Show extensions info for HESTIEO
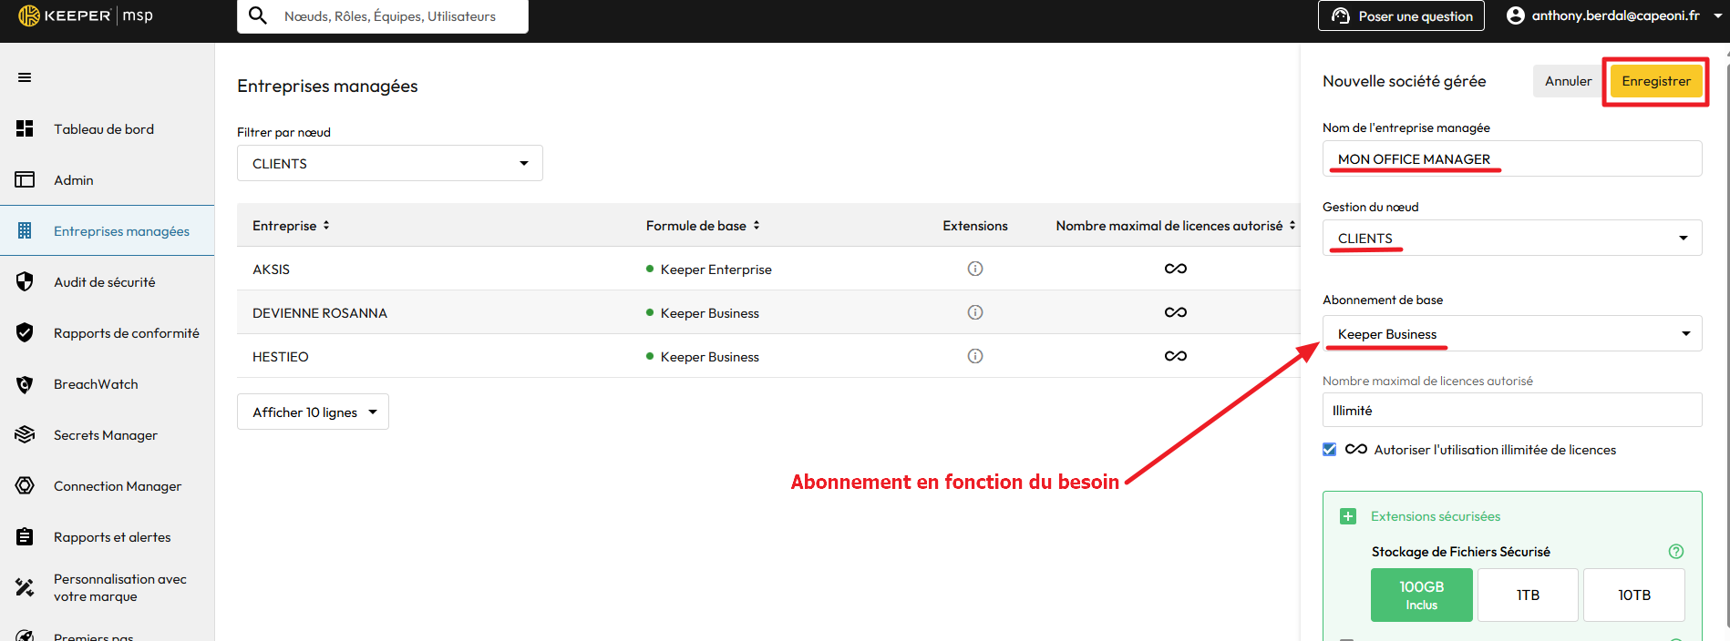1730x641 pixels. pos(975,356)
